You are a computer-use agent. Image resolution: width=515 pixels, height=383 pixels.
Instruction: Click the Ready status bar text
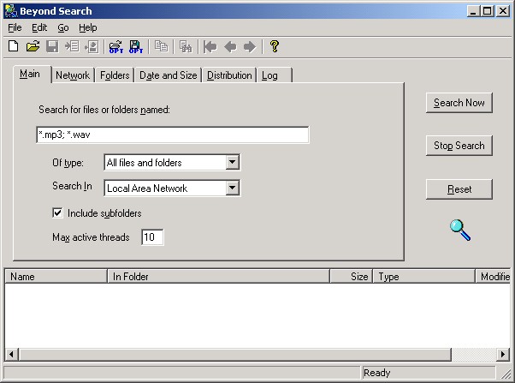point(376,373)
